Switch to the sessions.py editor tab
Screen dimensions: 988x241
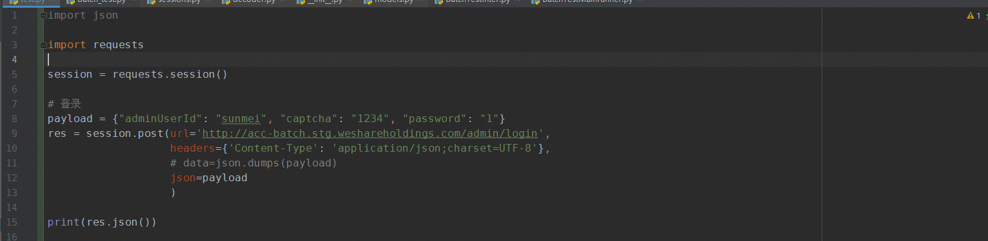coord(175,2)
